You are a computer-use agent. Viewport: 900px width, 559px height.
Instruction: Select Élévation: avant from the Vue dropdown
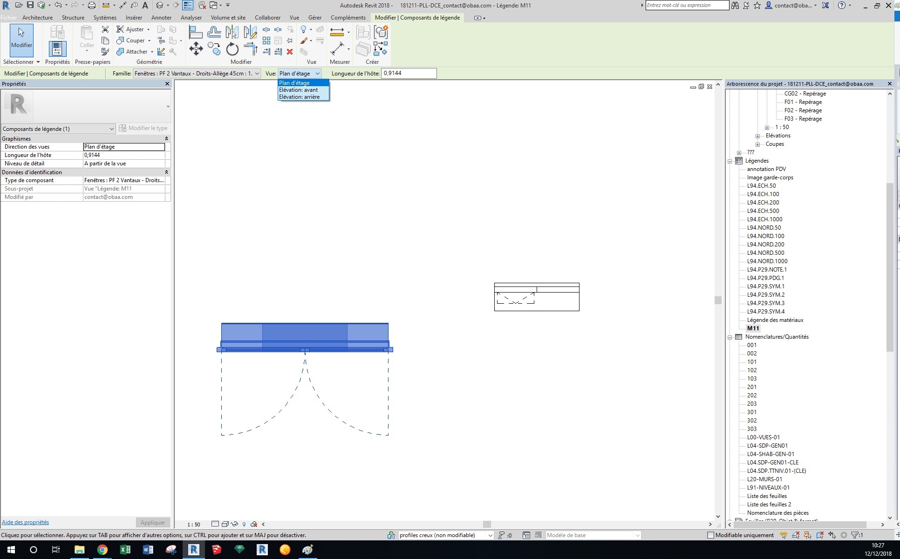click(x=299, y=90)
